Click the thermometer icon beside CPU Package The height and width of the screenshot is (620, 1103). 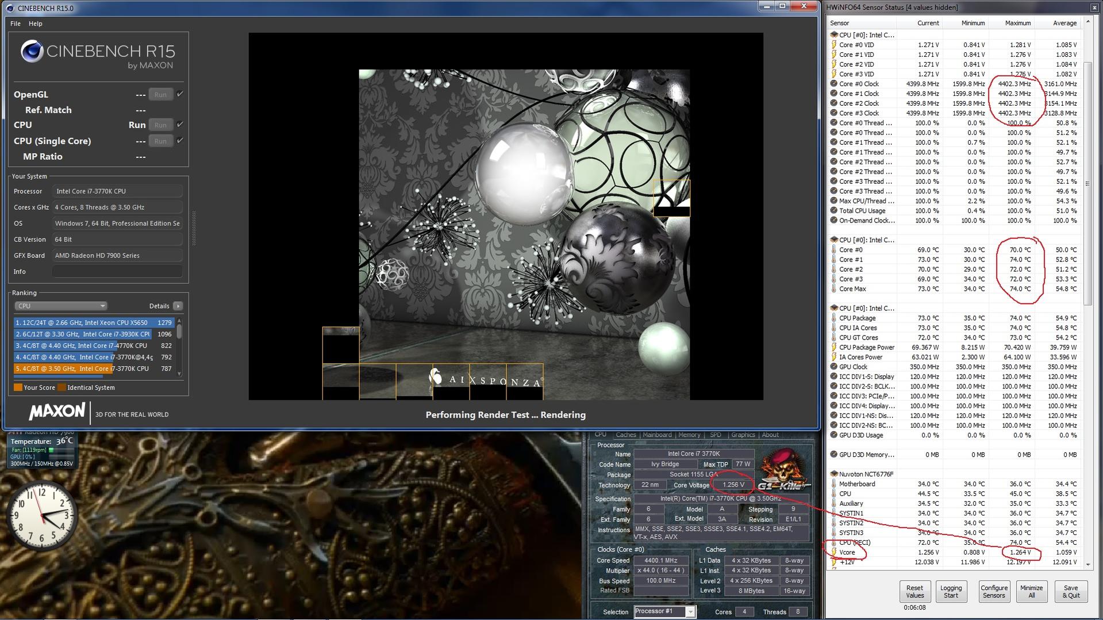[x=833, y=318]
